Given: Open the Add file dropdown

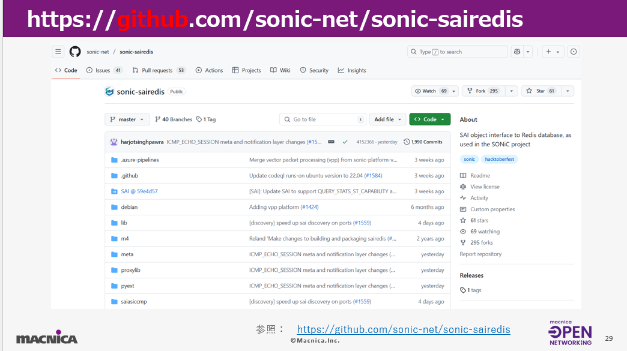Looking at the screenshot, I should [387, 119].
